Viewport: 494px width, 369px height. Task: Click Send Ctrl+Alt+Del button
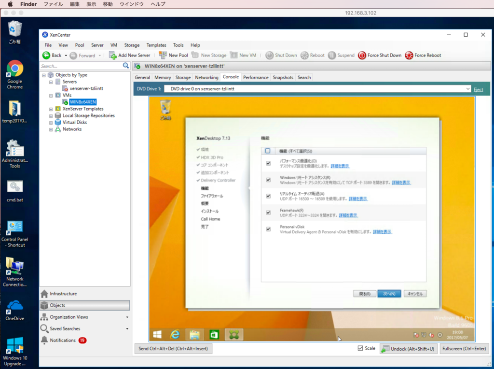coord(173,349)
